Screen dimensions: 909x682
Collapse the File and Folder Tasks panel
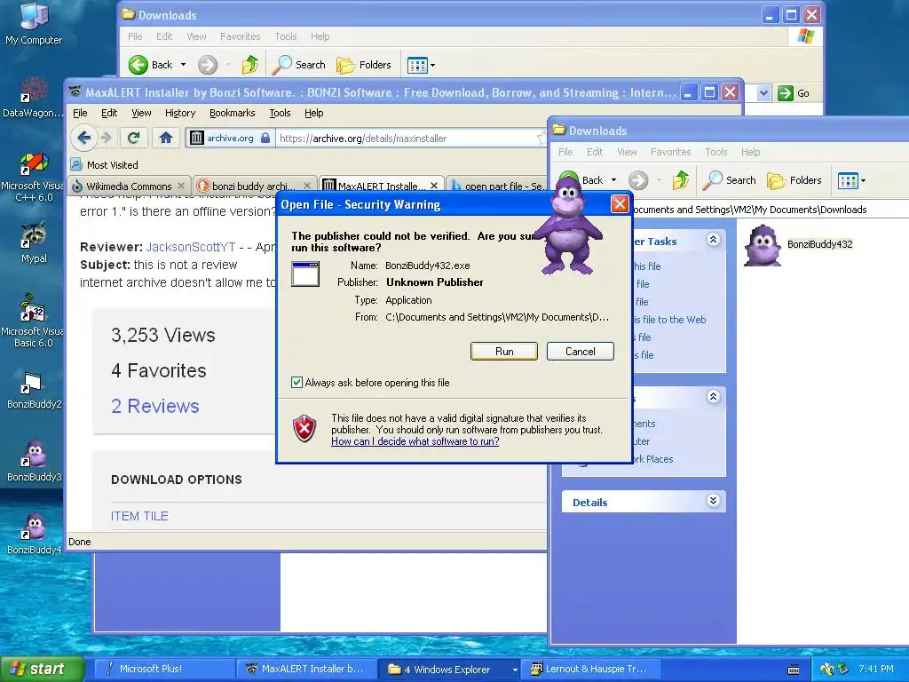pyautogui.click(x=713, y=240)
